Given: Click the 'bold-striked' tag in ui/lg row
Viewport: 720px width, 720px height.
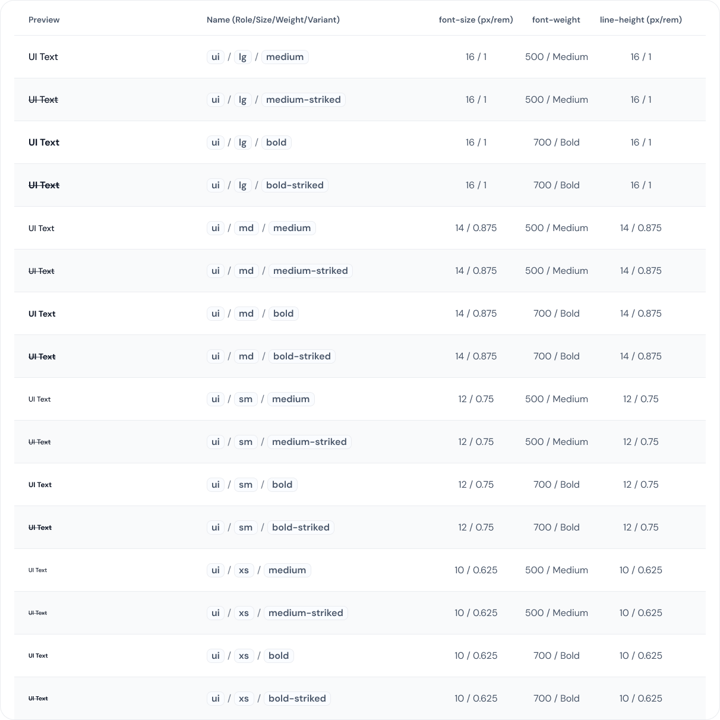Looking at the screenshot, I should click(x=295, y=185).
